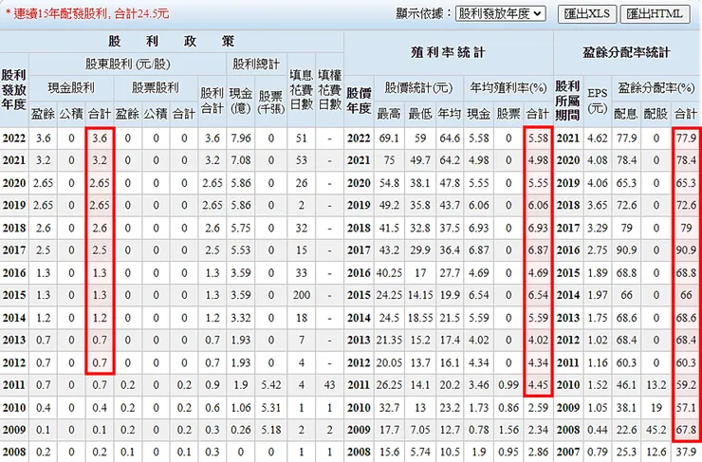Click the 37.9 payout total cell for 2007

tap(686, 453)
